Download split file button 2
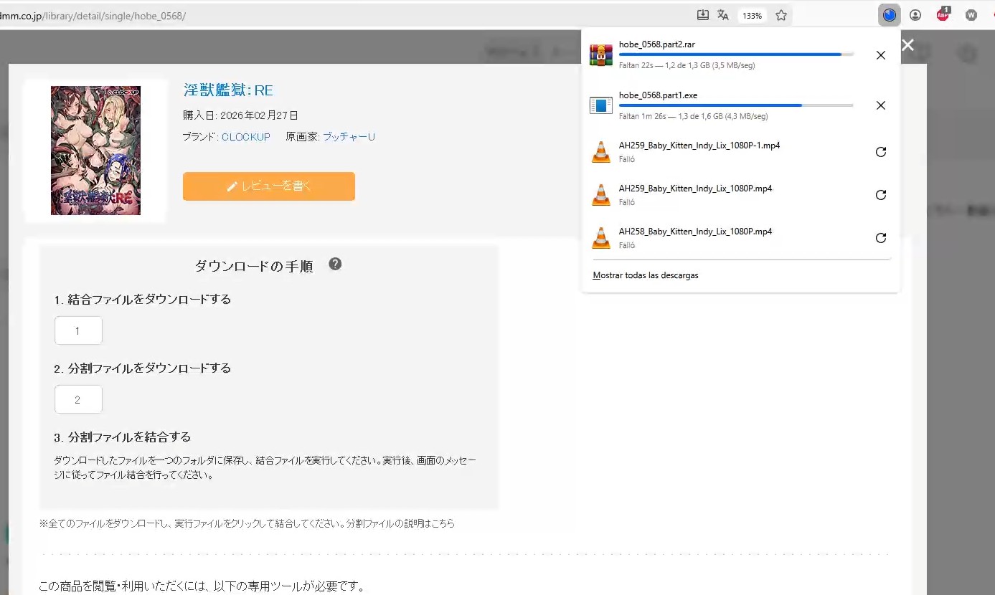Screen dimensions: 995x595 78,400
